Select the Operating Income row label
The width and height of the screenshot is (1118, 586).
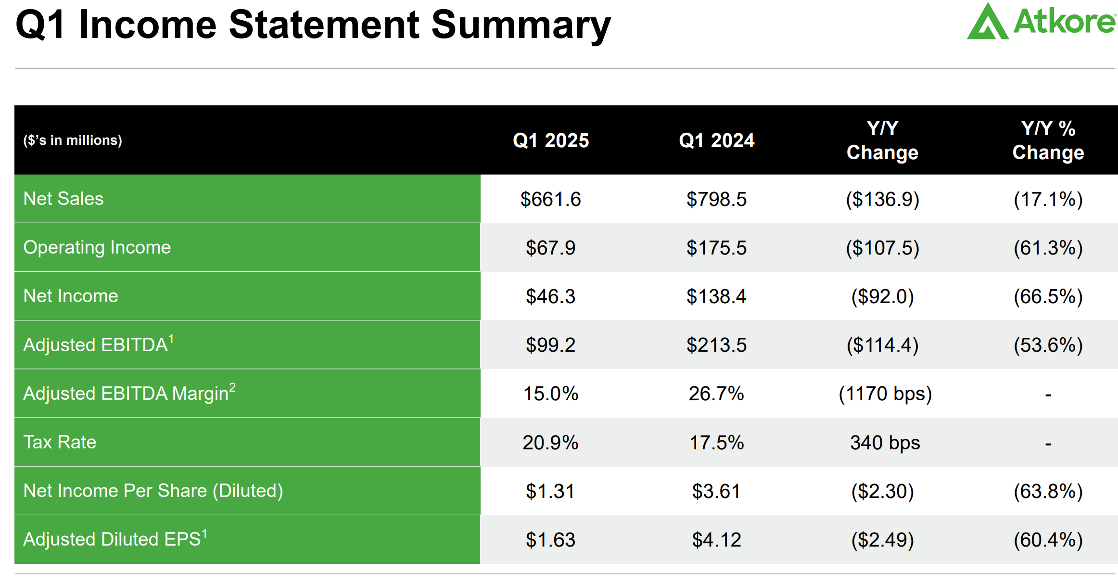pos(97,247)
